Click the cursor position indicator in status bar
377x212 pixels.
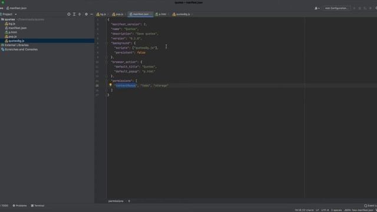[304, 210]
